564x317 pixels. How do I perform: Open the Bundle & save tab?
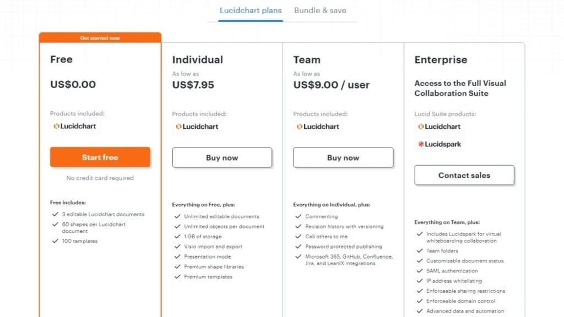click(320, 10)
